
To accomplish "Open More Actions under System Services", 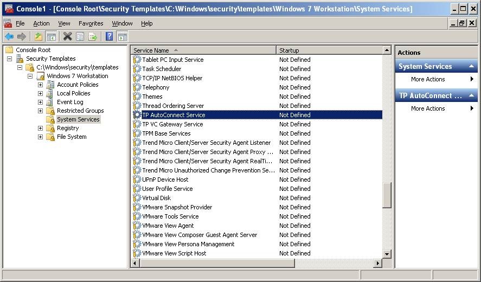I will click(436, 79).
